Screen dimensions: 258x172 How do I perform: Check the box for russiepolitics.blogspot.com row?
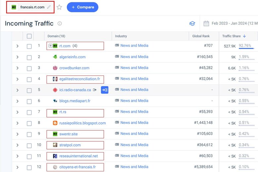[x=29, y=123]
